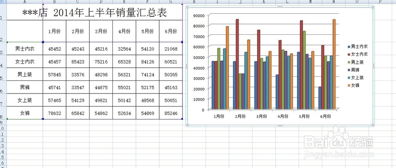Select the cell containing 85246
Viewport: 396px width, 168px height.
click(171, 113)
